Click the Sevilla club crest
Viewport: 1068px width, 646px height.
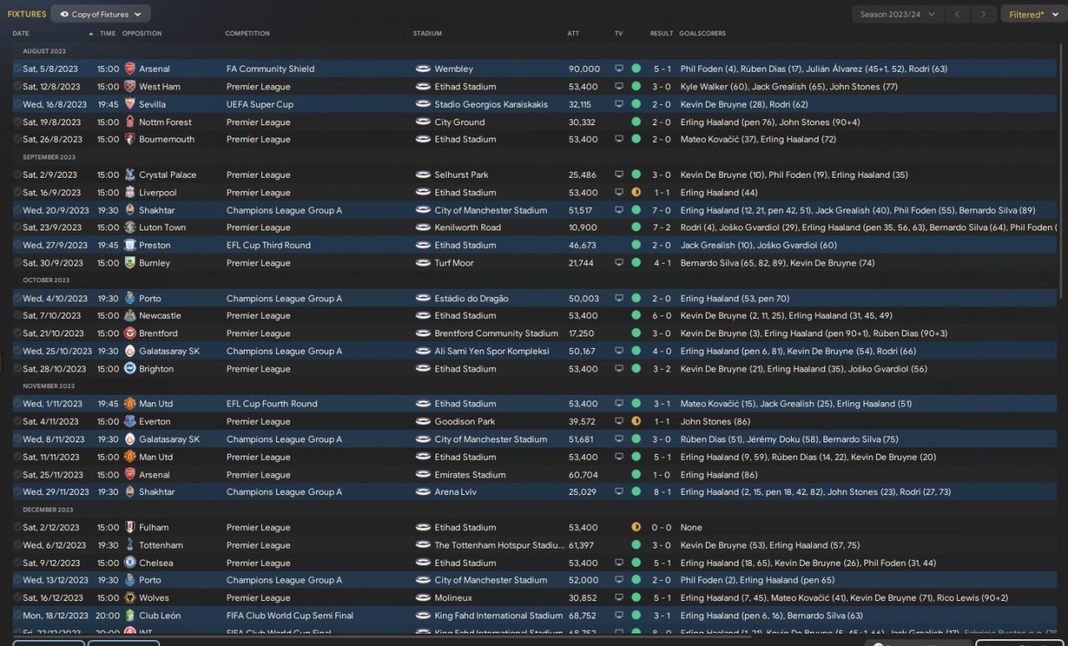pos(129,104)
